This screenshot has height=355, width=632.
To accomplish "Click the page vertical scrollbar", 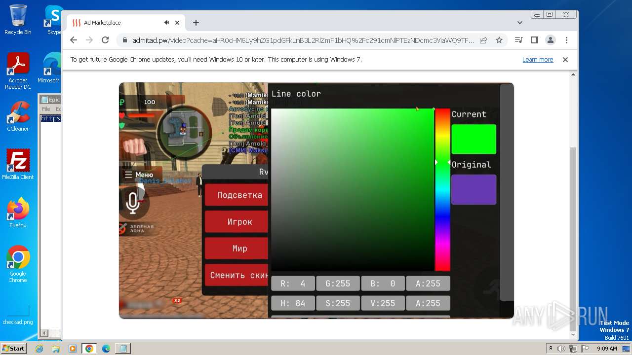I will pyautogui.click(x=573, y=239).
